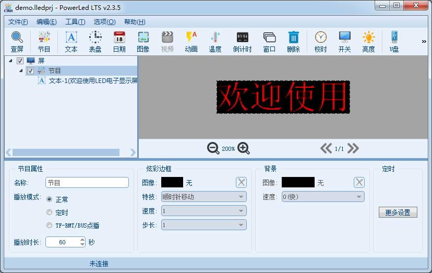Click the 未连接 status text

(x=99, y=264)
